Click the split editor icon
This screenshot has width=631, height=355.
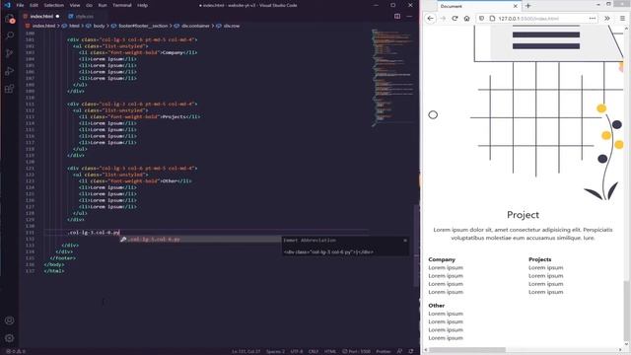coord(397,16)
